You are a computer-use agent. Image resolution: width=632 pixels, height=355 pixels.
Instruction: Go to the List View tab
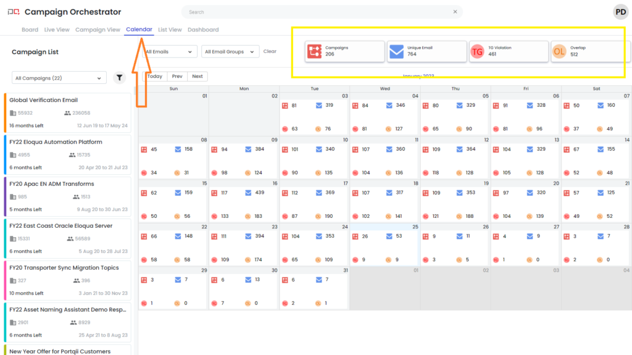(x=170, y=30)
